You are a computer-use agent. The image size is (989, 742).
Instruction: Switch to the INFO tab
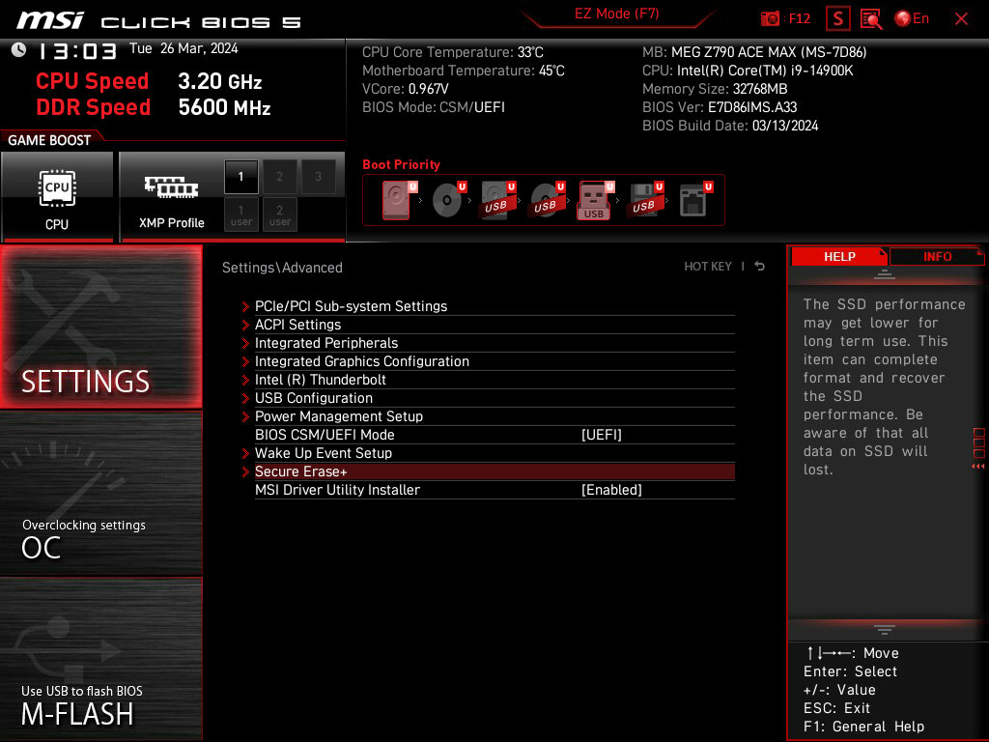(x=937, y=257)
